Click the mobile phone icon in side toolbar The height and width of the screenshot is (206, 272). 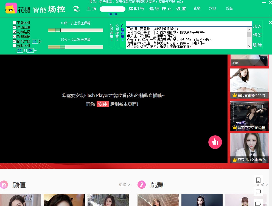(x=258, y=180)
